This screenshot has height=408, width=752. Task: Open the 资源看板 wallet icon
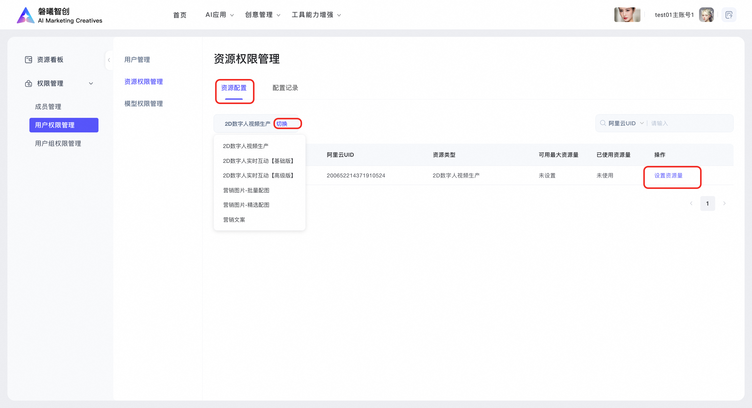pos(28,60)
